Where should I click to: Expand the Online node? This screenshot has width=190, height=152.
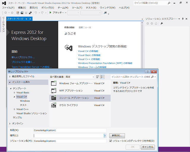tap(10, 123)
